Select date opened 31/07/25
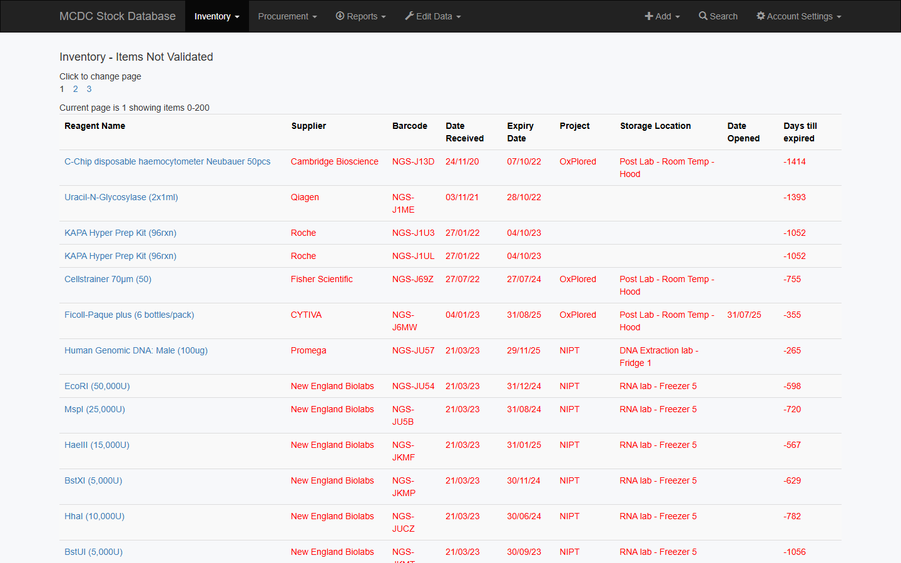This screenshot has width=901, height=563. point(744,315)
